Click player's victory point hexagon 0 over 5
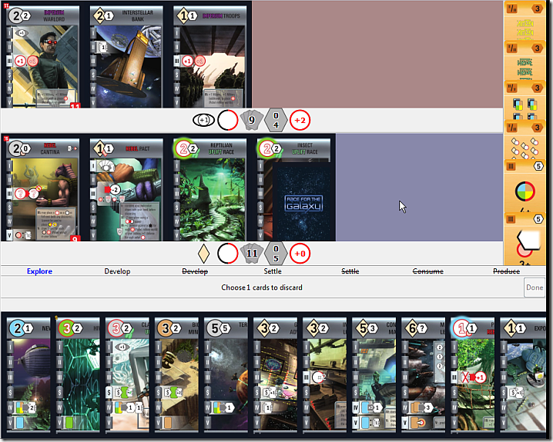553x442 pixels. tap(276, 254)
